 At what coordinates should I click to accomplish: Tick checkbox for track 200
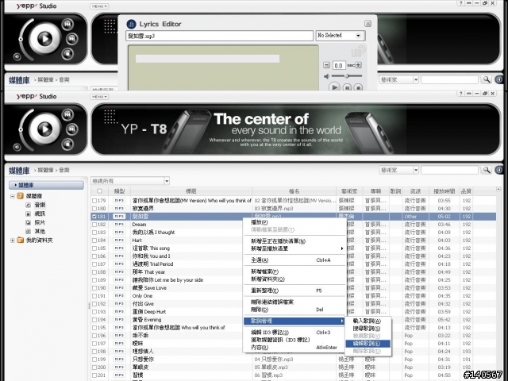(x=94, y=367)
